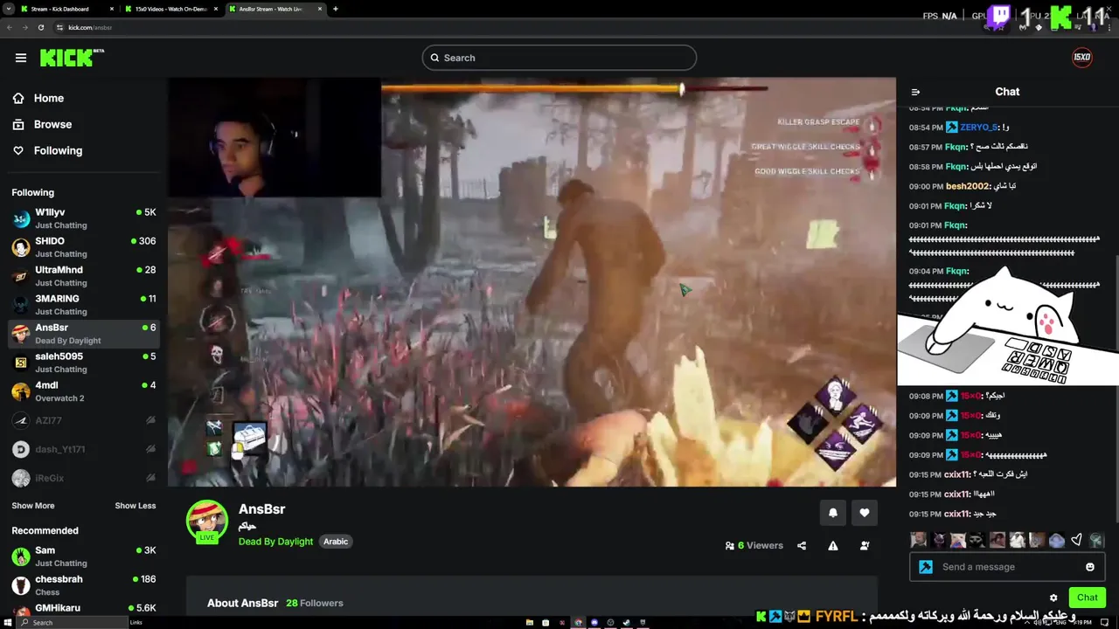Click username besh2002 in chat
This screenshot has height=629, width=1119.
[x=969, y=186]
